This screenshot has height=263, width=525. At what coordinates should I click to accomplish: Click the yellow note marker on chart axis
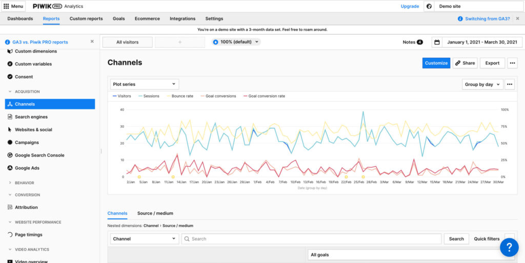coord(139,177)
